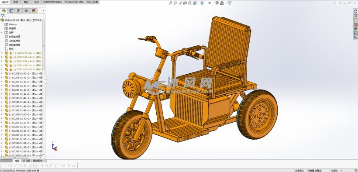Select component SO243-01-39<5> in tree

point(24,139)
